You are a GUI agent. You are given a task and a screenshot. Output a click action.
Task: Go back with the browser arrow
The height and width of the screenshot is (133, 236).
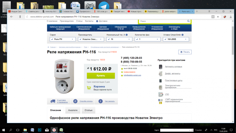tap(12, 17)
